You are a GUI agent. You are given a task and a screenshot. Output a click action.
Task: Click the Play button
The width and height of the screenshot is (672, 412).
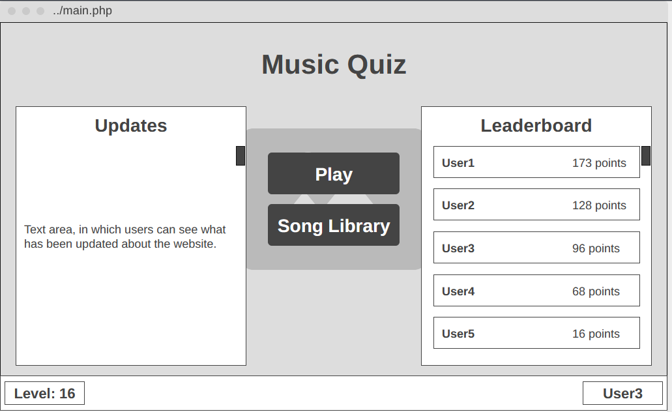(334, 174)
